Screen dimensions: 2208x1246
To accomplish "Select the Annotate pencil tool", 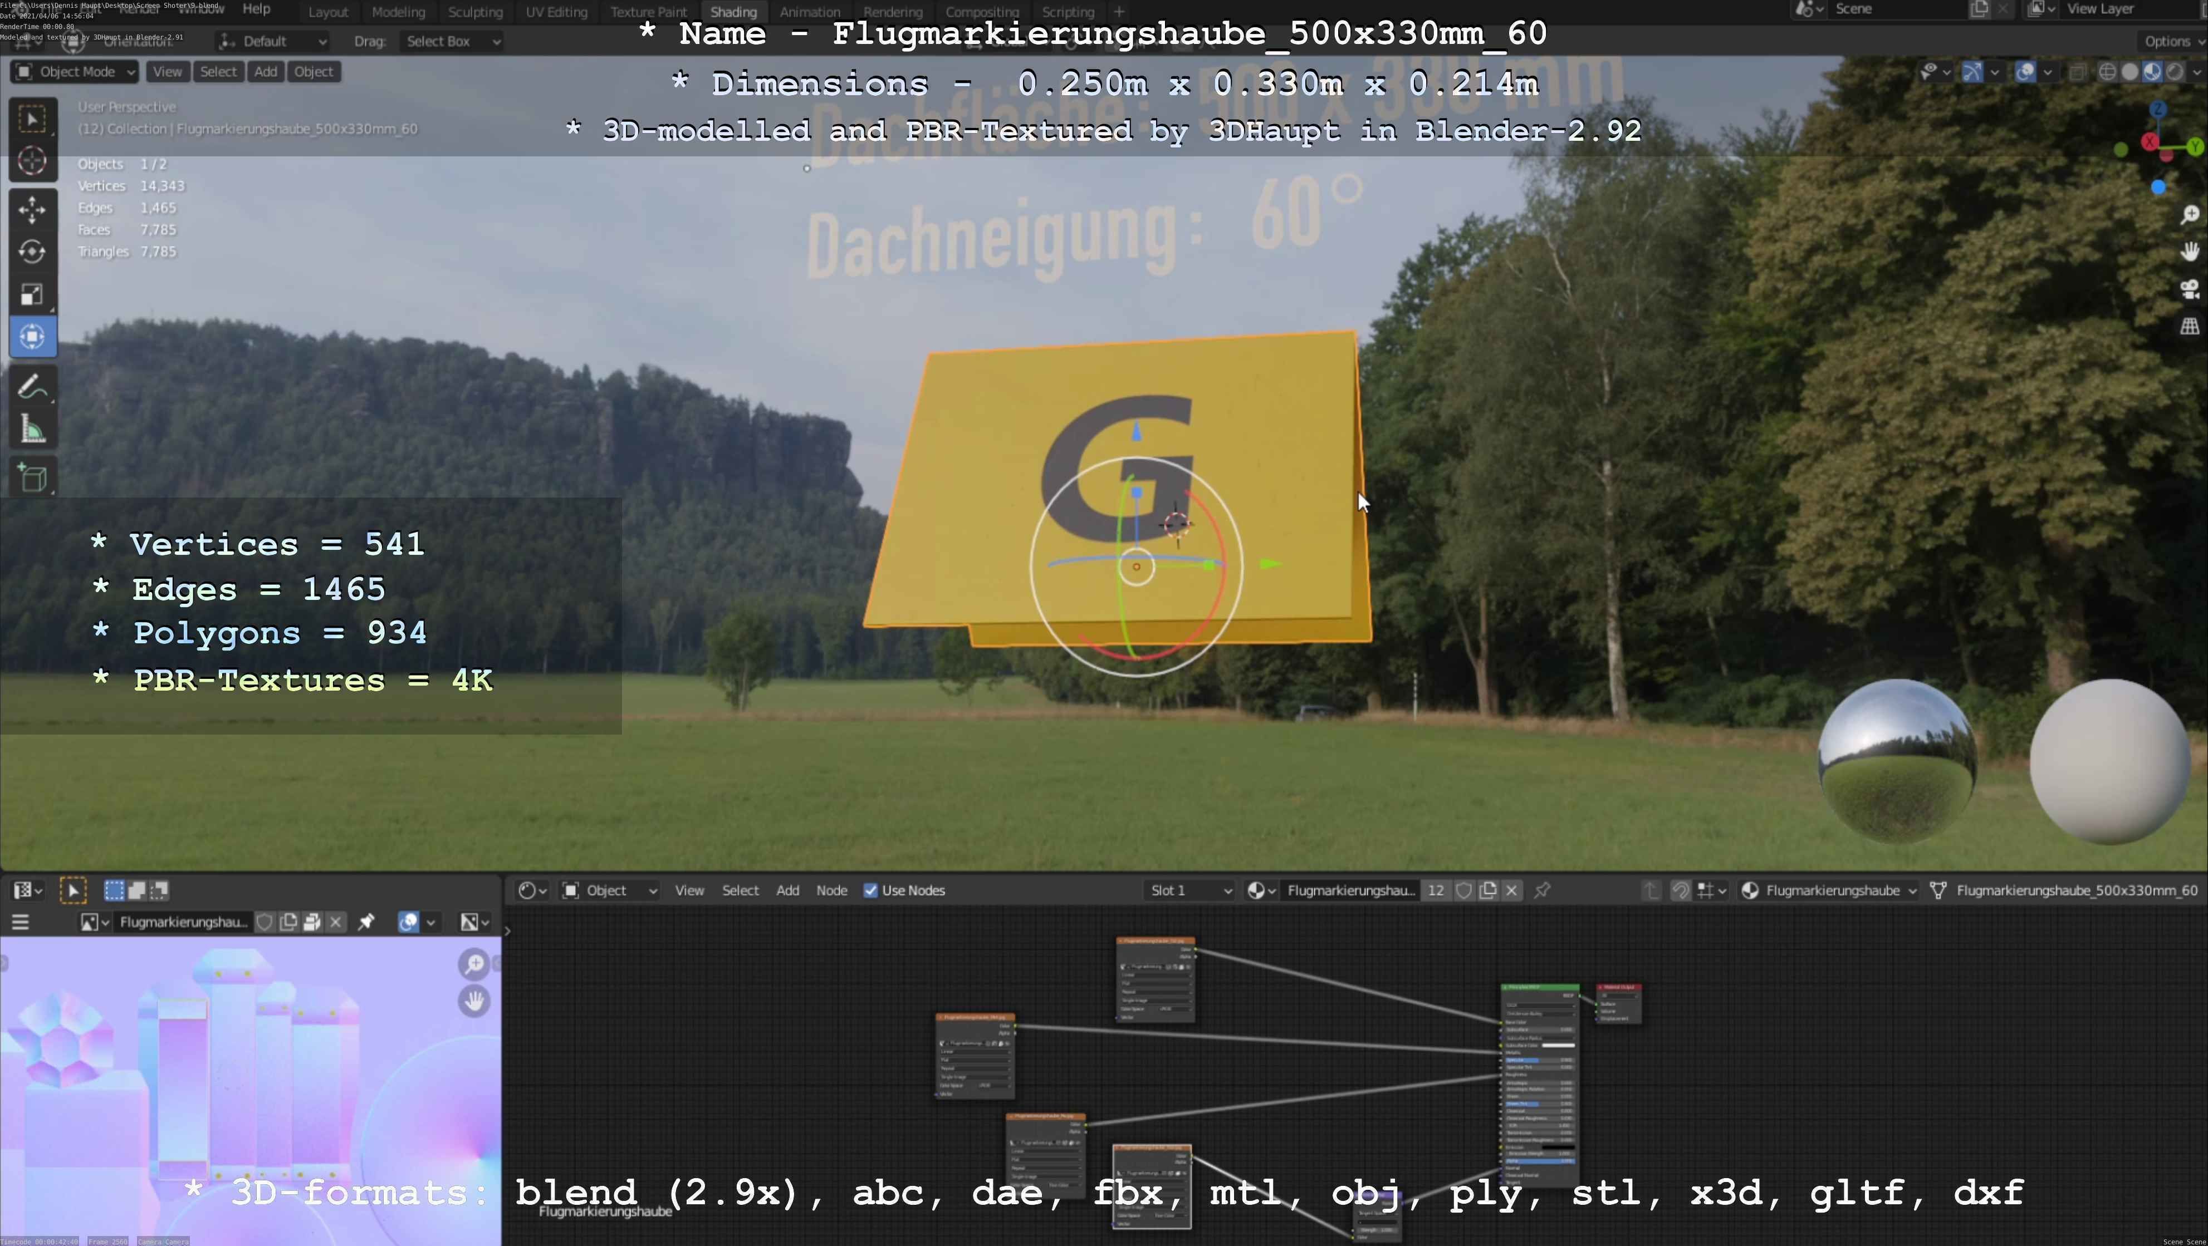I will (x=32, y=387).
